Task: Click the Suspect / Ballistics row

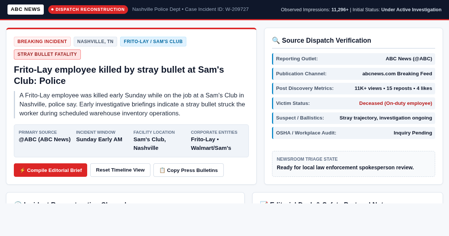Action: [354, 118]
